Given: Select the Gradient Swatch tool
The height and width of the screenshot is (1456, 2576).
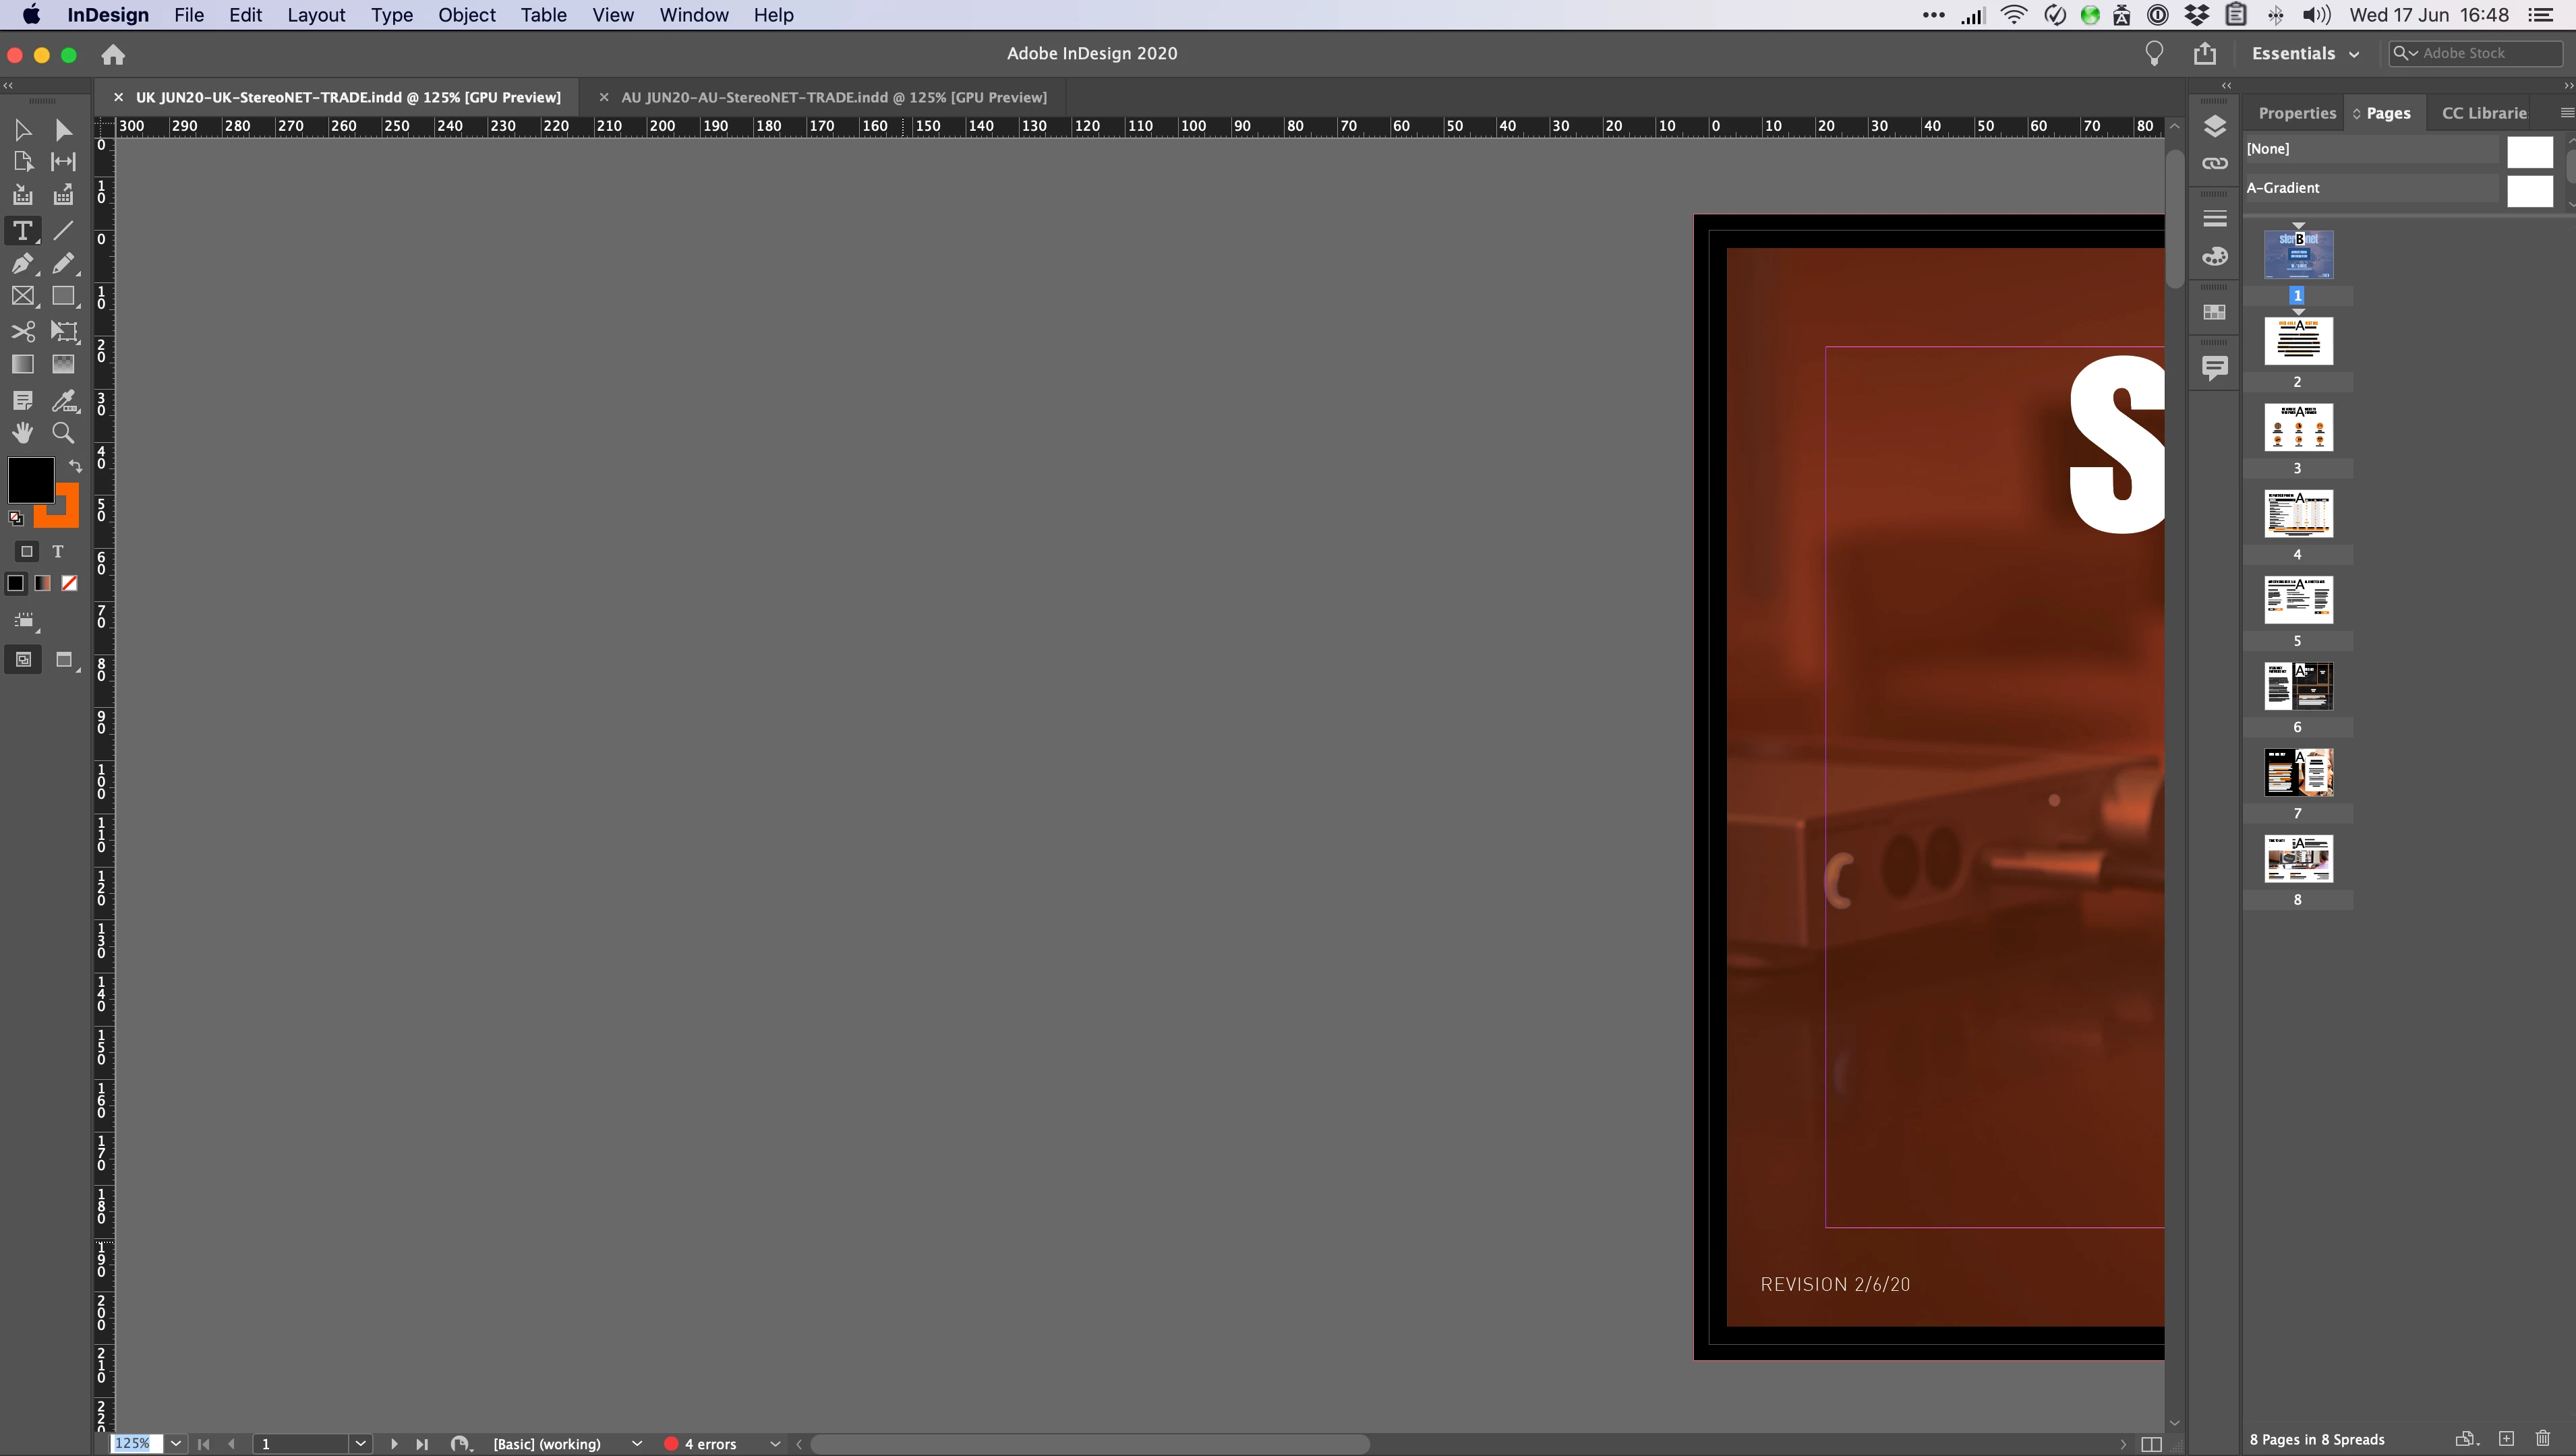Looking at the screenshot, I should [22, 365].
